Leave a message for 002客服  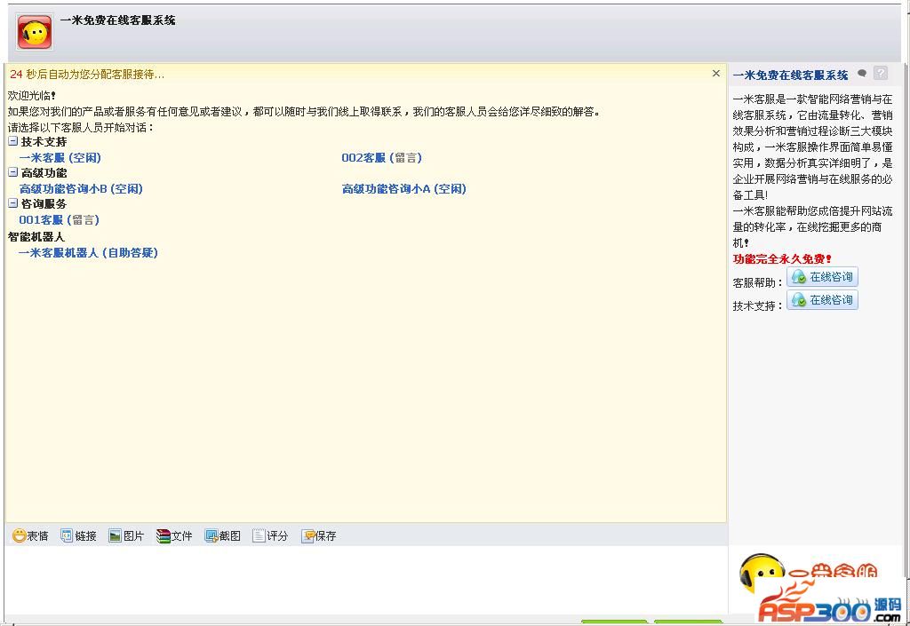(x=381, y=158)
